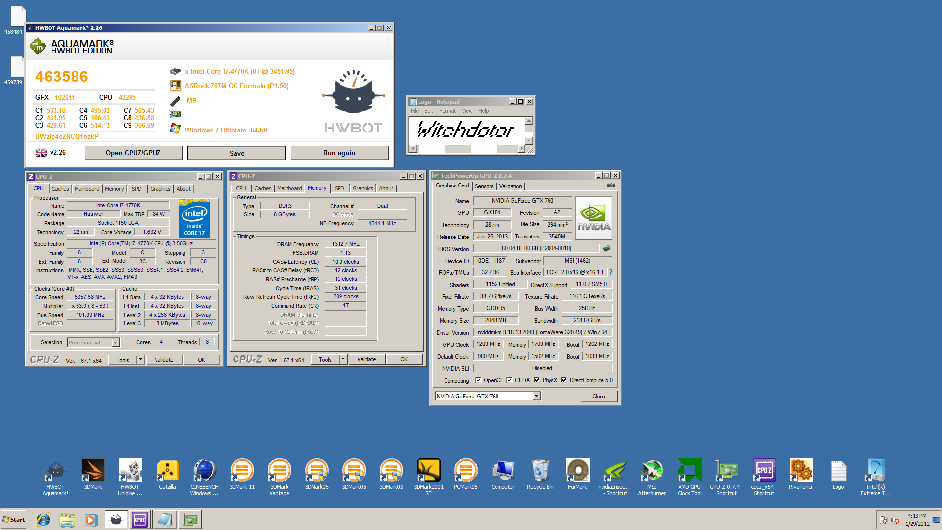Click Open CPUZ/GPUZ button
Screen dimensions: 942x530
pyautogui.click(x=133, y=153)
